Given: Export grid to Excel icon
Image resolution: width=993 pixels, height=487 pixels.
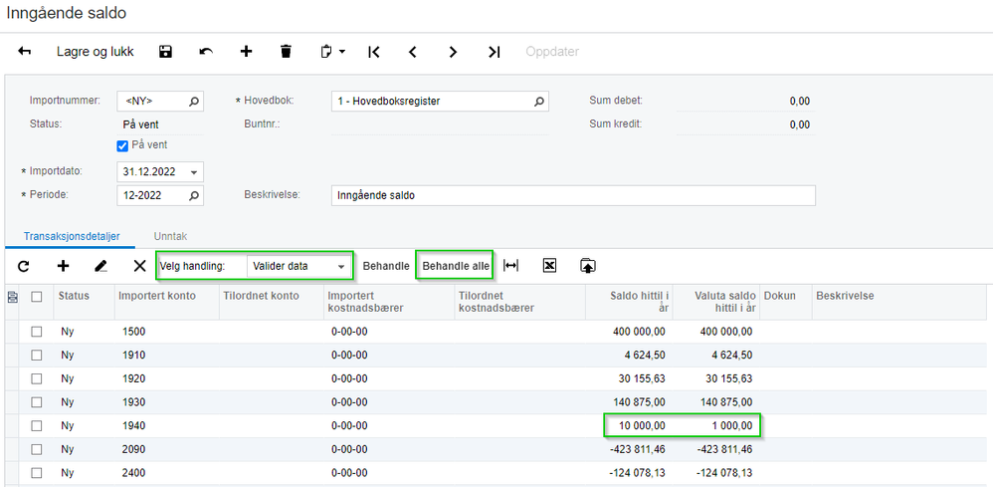Looking at the screenshot, I should click(549, 266).
